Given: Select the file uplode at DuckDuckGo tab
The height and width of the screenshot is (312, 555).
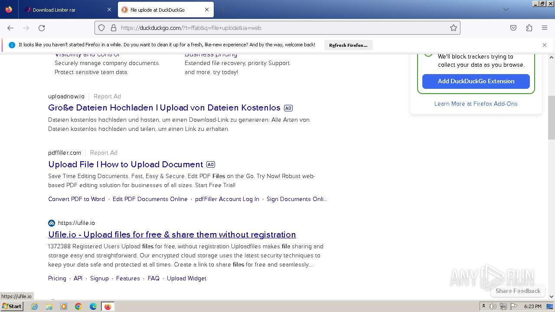Looking at the screenshot, I should point(165,10).
